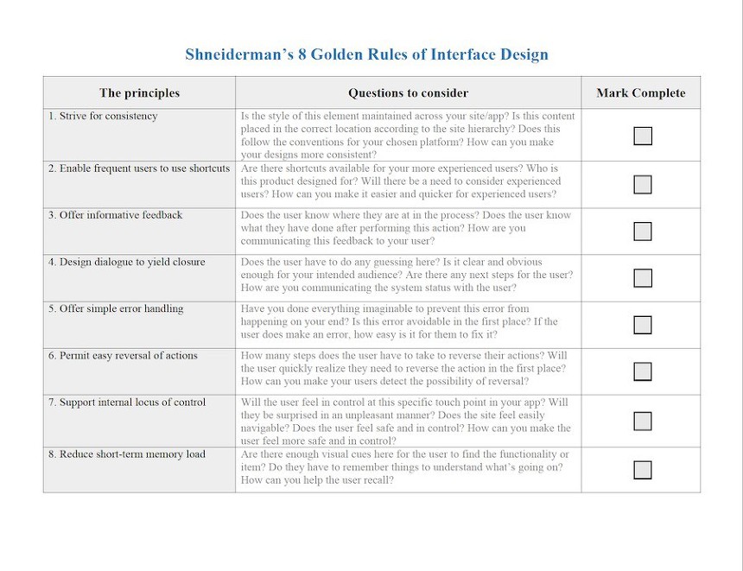Click 5. Offer simple error handling

click(116, 309)
